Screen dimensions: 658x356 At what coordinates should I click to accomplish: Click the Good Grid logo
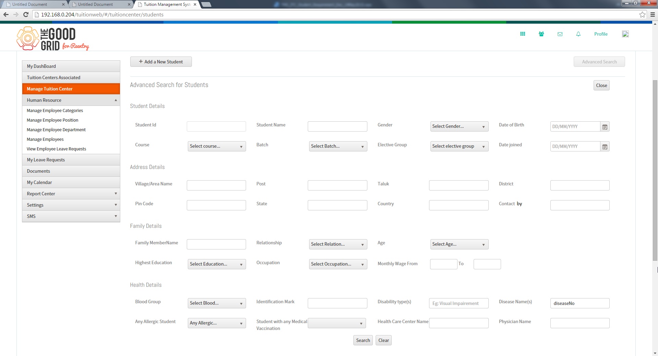[x=53, y=38]
